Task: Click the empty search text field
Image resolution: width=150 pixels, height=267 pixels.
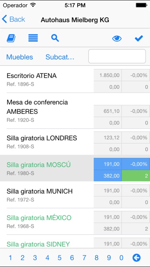Action: 117,56
